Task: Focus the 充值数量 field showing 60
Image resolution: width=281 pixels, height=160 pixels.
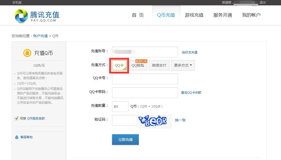Action: pyautogui.click(x=120, y=106)
